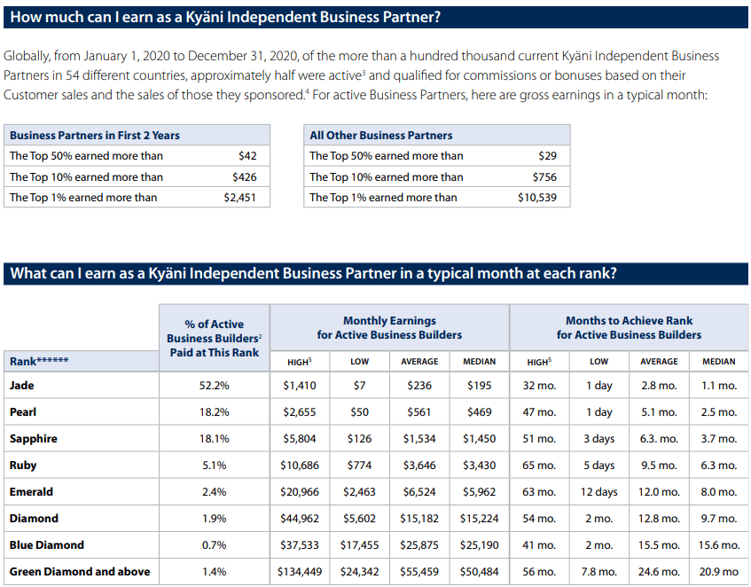Select Blue Diamond's '15.5 mo.' average months
Viewport: 751px width, 587px height.
point(659,545)
